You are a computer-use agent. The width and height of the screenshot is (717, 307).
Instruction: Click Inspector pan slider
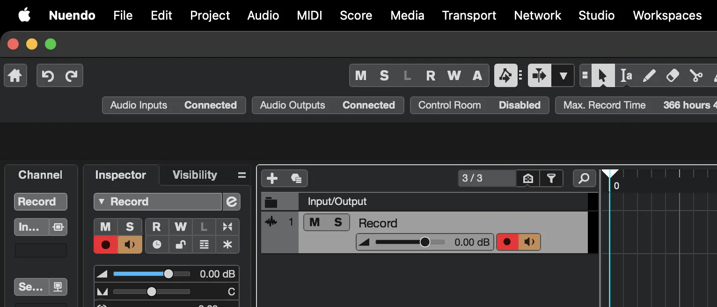151,292
